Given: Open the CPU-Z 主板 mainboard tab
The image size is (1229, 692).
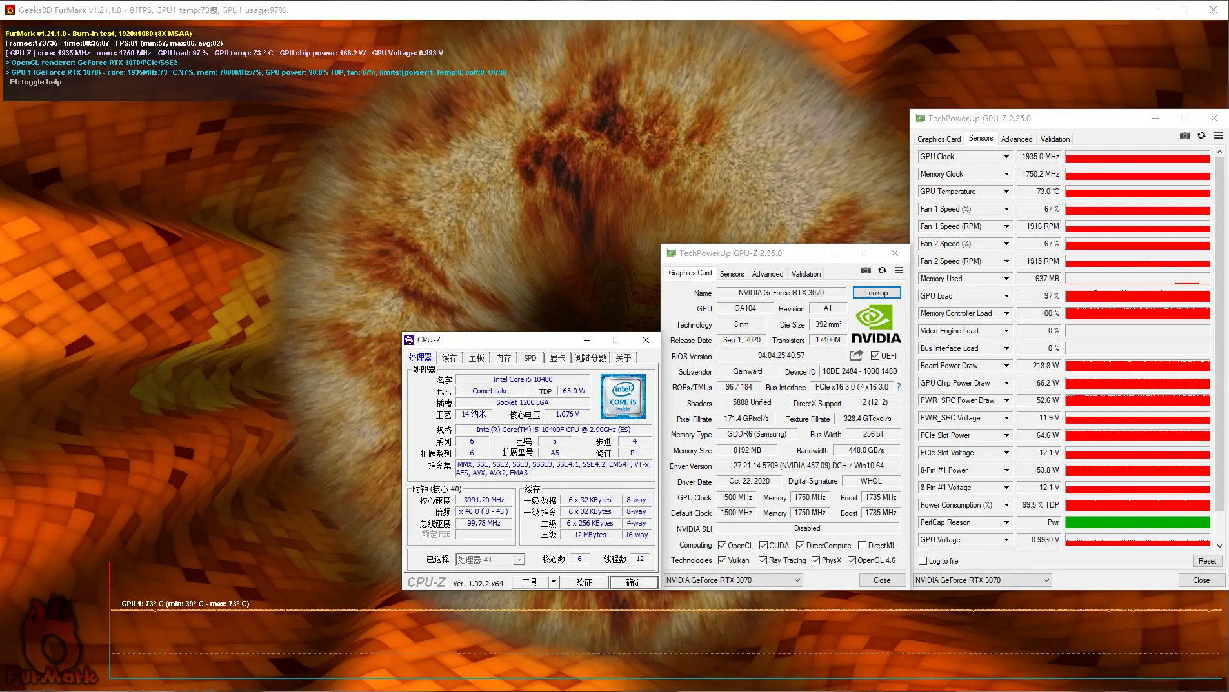Looking at the screenshot, I should point(476,358).
